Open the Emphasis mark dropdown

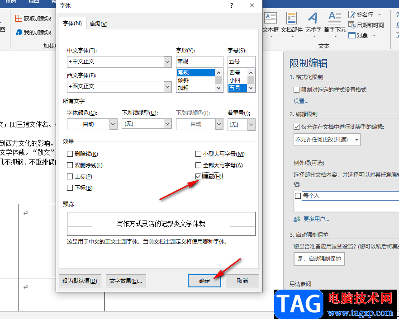pos(251,125)
